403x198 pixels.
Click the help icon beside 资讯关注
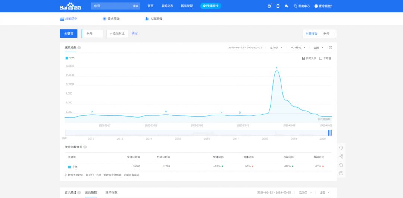click(79, 193)
